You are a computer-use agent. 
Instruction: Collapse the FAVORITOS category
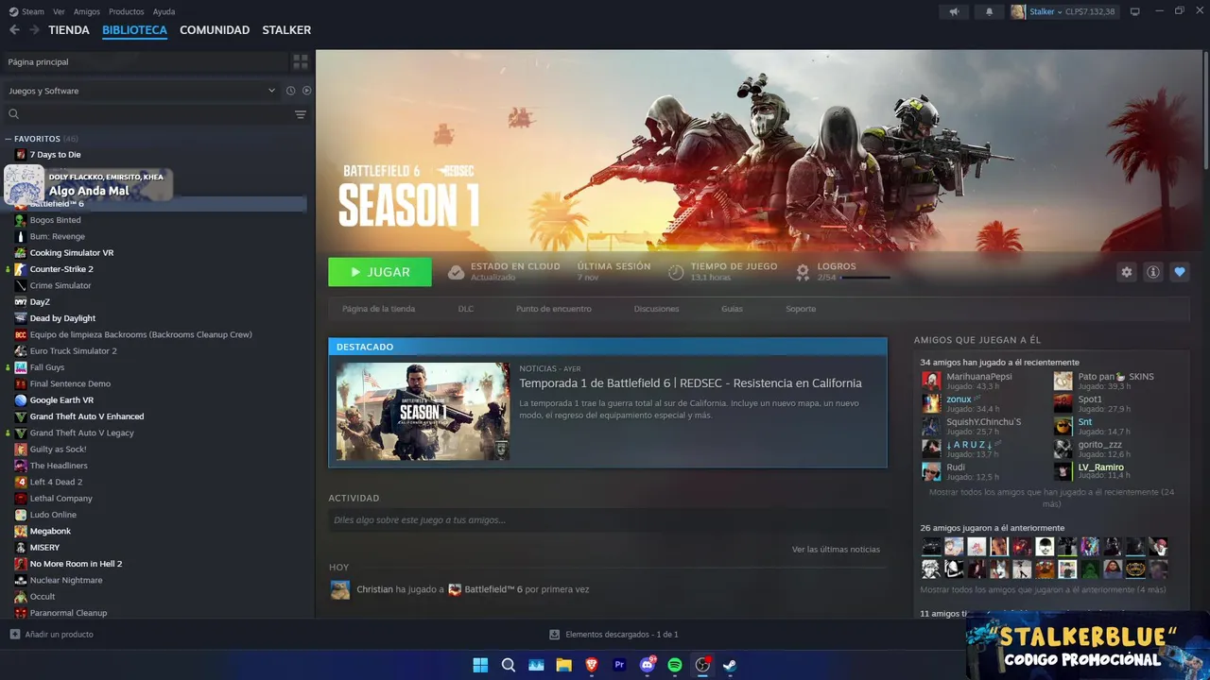point(8,139)
